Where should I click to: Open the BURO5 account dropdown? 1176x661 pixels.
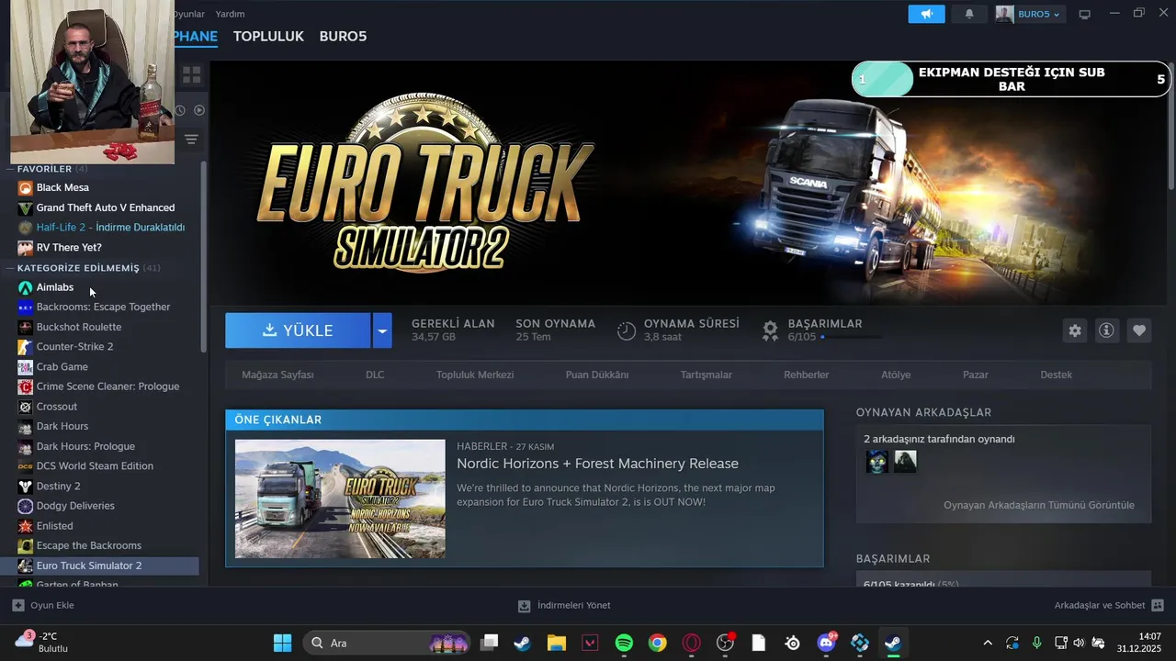[1030, 14]
